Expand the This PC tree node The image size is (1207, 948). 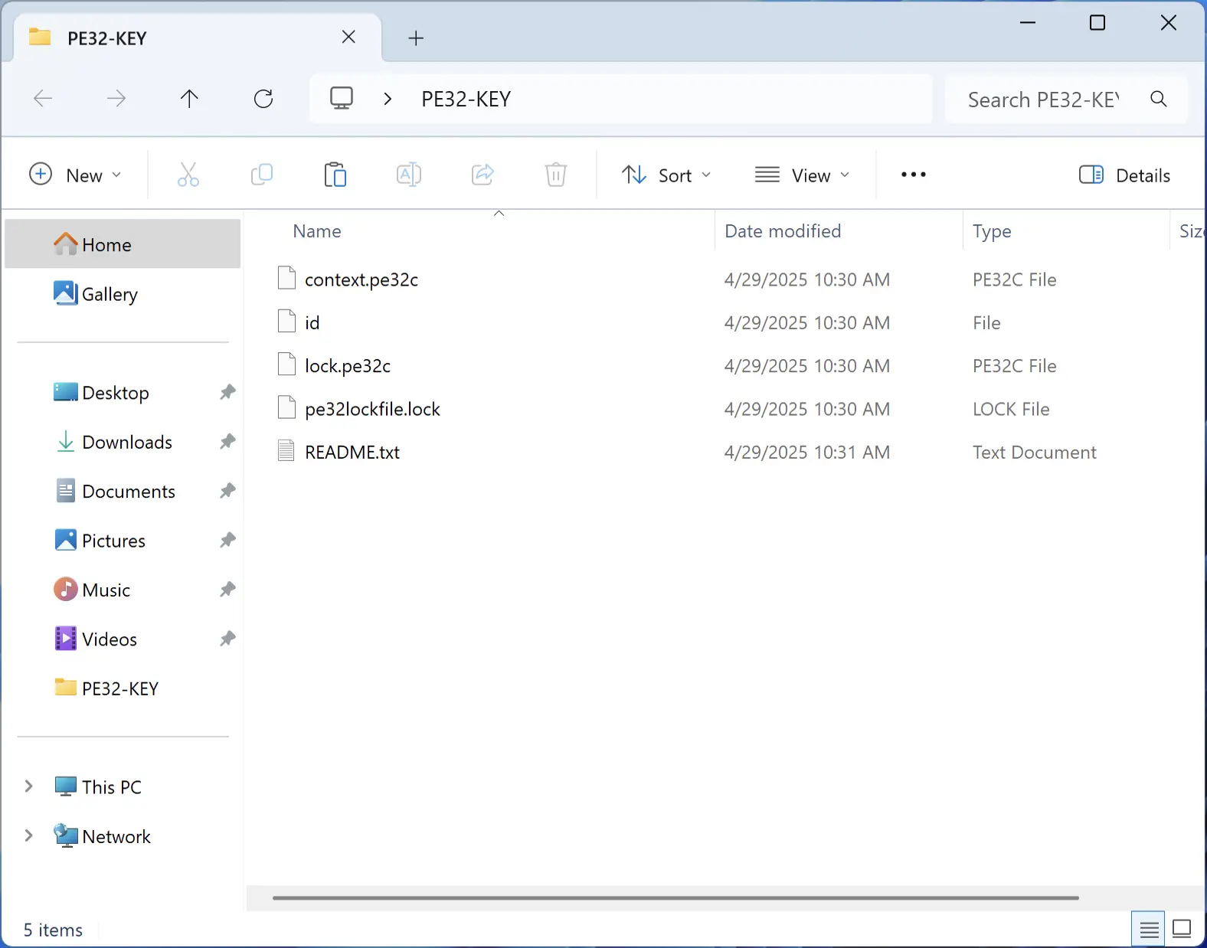click(x=28, y=786)
